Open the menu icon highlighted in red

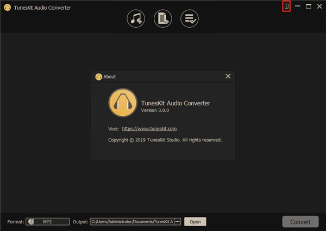(287, 7)
